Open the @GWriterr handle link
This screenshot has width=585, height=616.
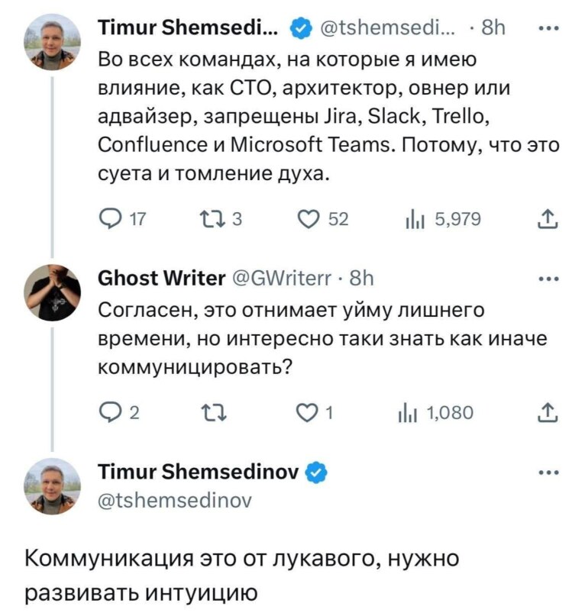[284, 279]
